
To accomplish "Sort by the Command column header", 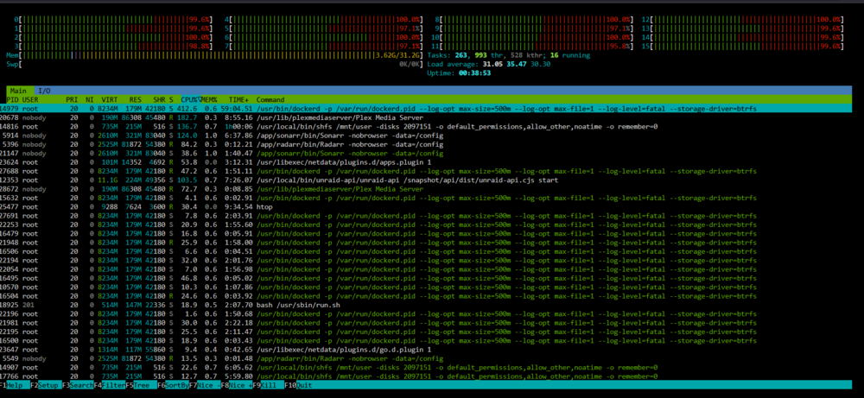I will [270, 99].
